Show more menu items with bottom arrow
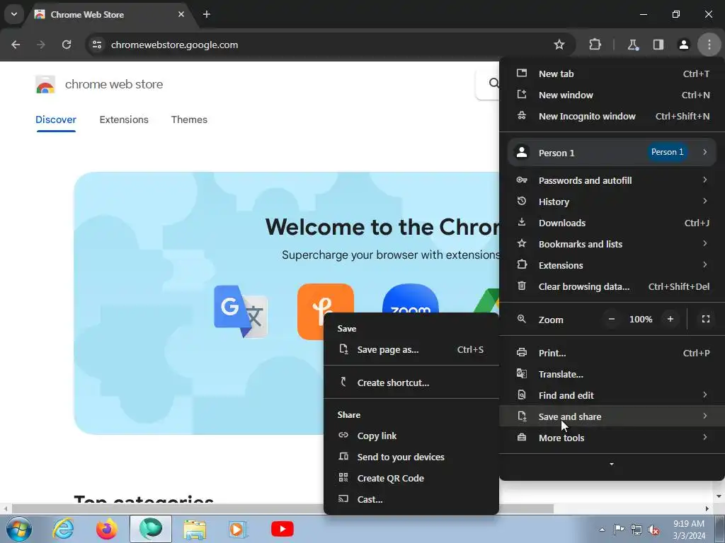This screenshot has width=725, height=543. (x=612, y=464)
